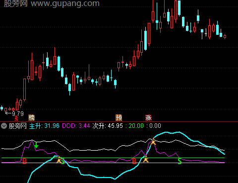Click the 9.79 low price label

click(x=18, y=114)
